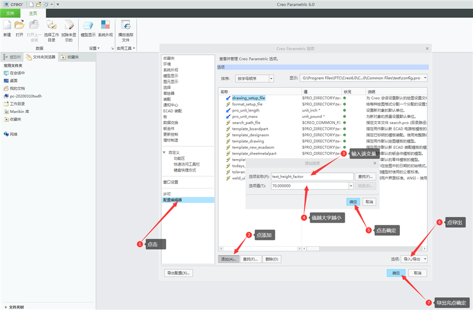Switch to the 模型树 tab
Screen dimensions: 473x310
coord(12,57)
